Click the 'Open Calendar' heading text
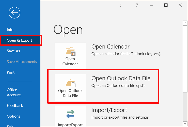This screenshot has width=188, height=127. [111, 46]
